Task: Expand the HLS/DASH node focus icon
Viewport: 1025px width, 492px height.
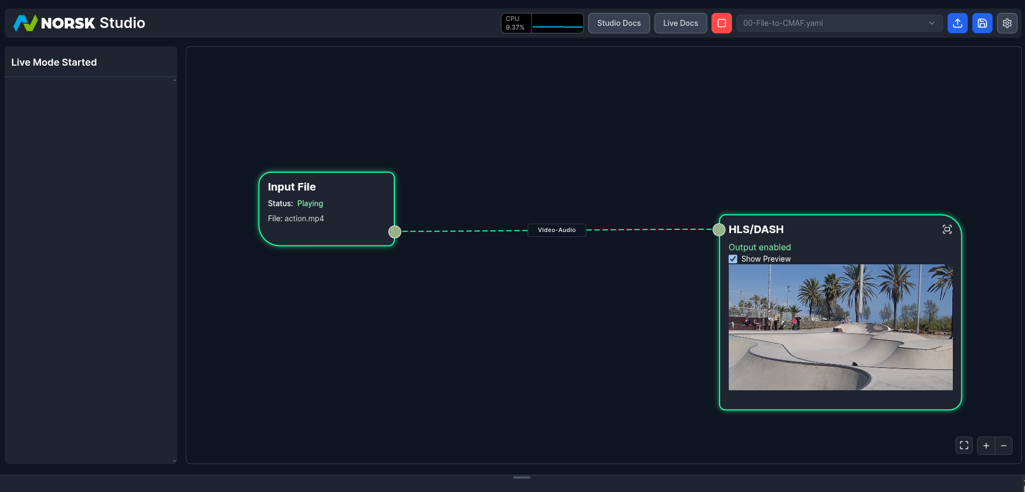Action: pyautogui.click(x=947, y=229)
